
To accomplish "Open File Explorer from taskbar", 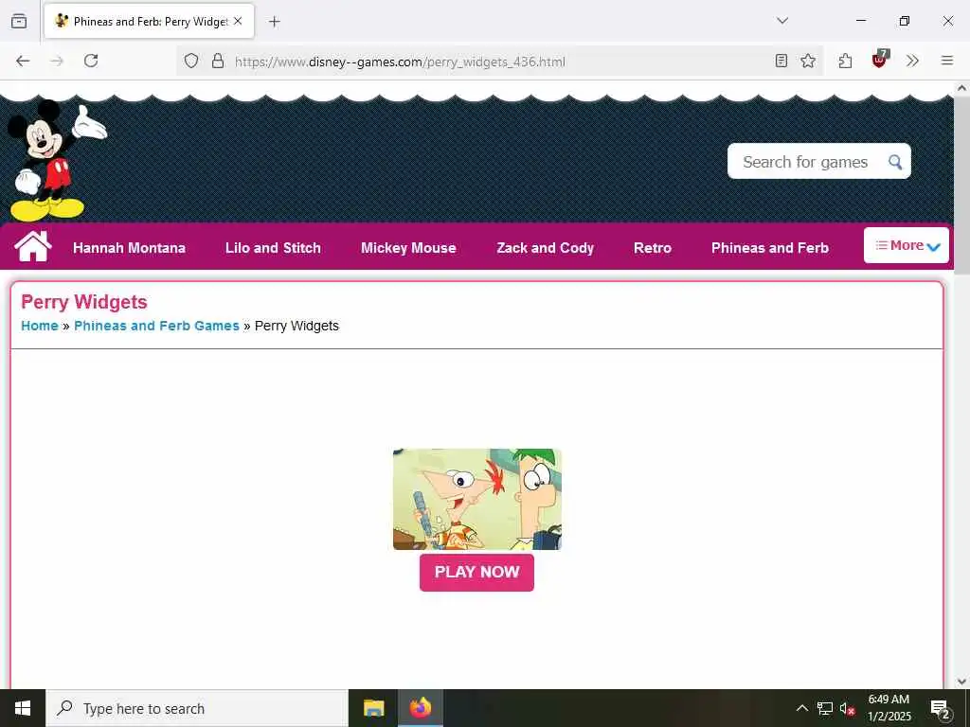I will [373, 708].
